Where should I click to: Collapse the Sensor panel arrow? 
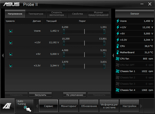pyautogui.click(x=113, y=55)
